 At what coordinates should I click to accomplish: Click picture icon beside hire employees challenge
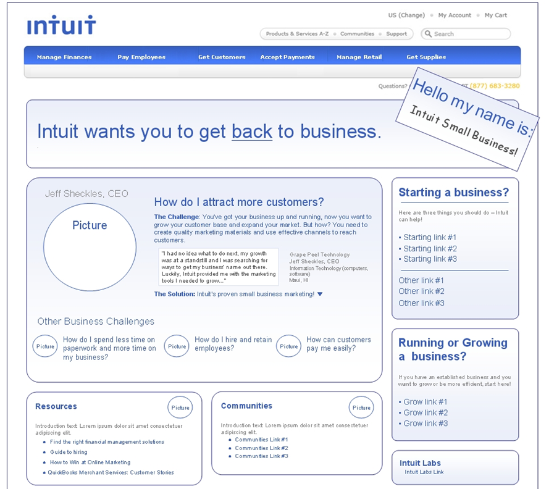point(177,346)
